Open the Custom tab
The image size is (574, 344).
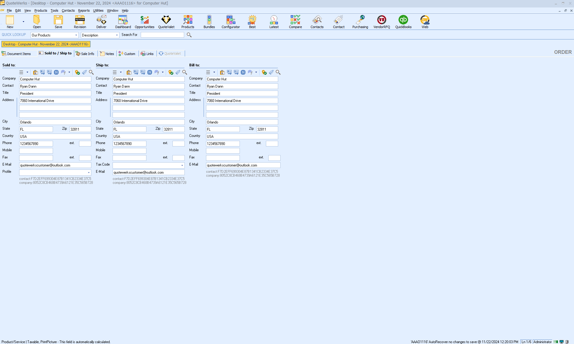127,54
